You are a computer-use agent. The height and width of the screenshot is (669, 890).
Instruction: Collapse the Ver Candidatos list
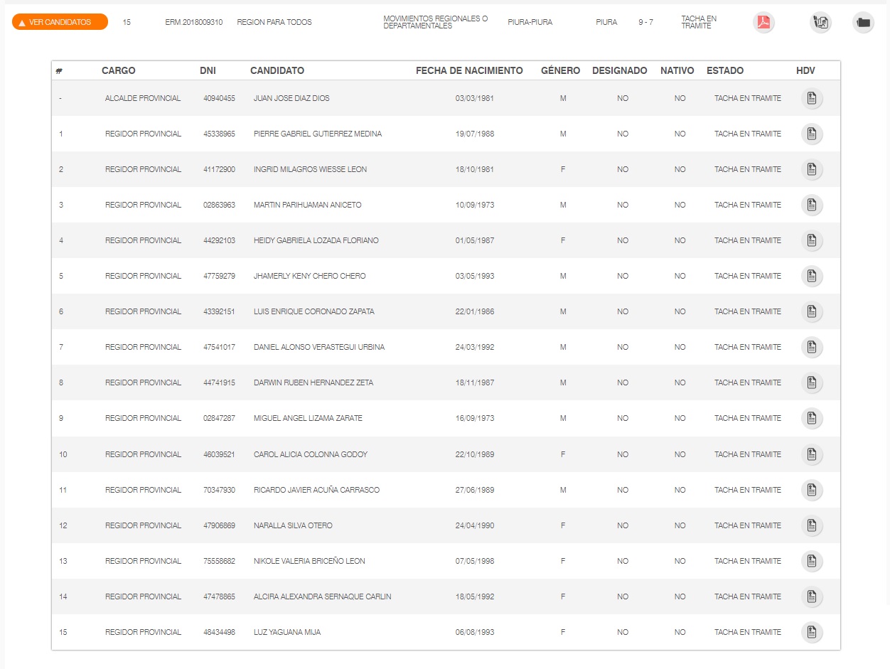pyautogui.click(x=60, y=22)
